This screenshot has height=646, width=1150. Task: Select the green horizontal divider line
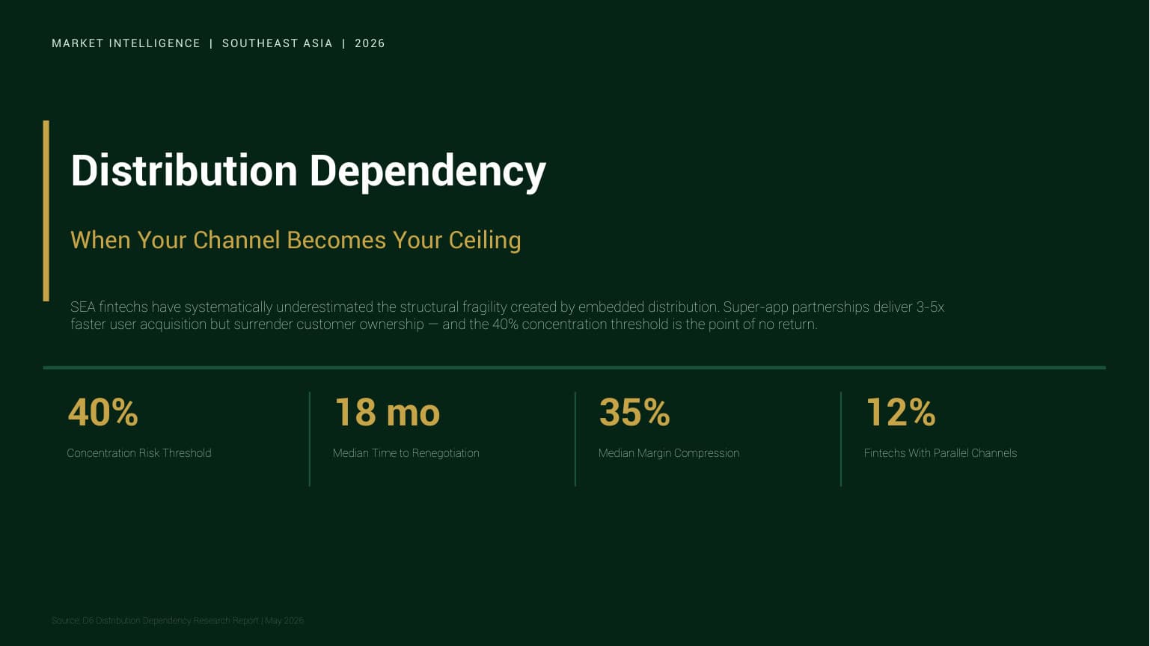tap(574, 368)
